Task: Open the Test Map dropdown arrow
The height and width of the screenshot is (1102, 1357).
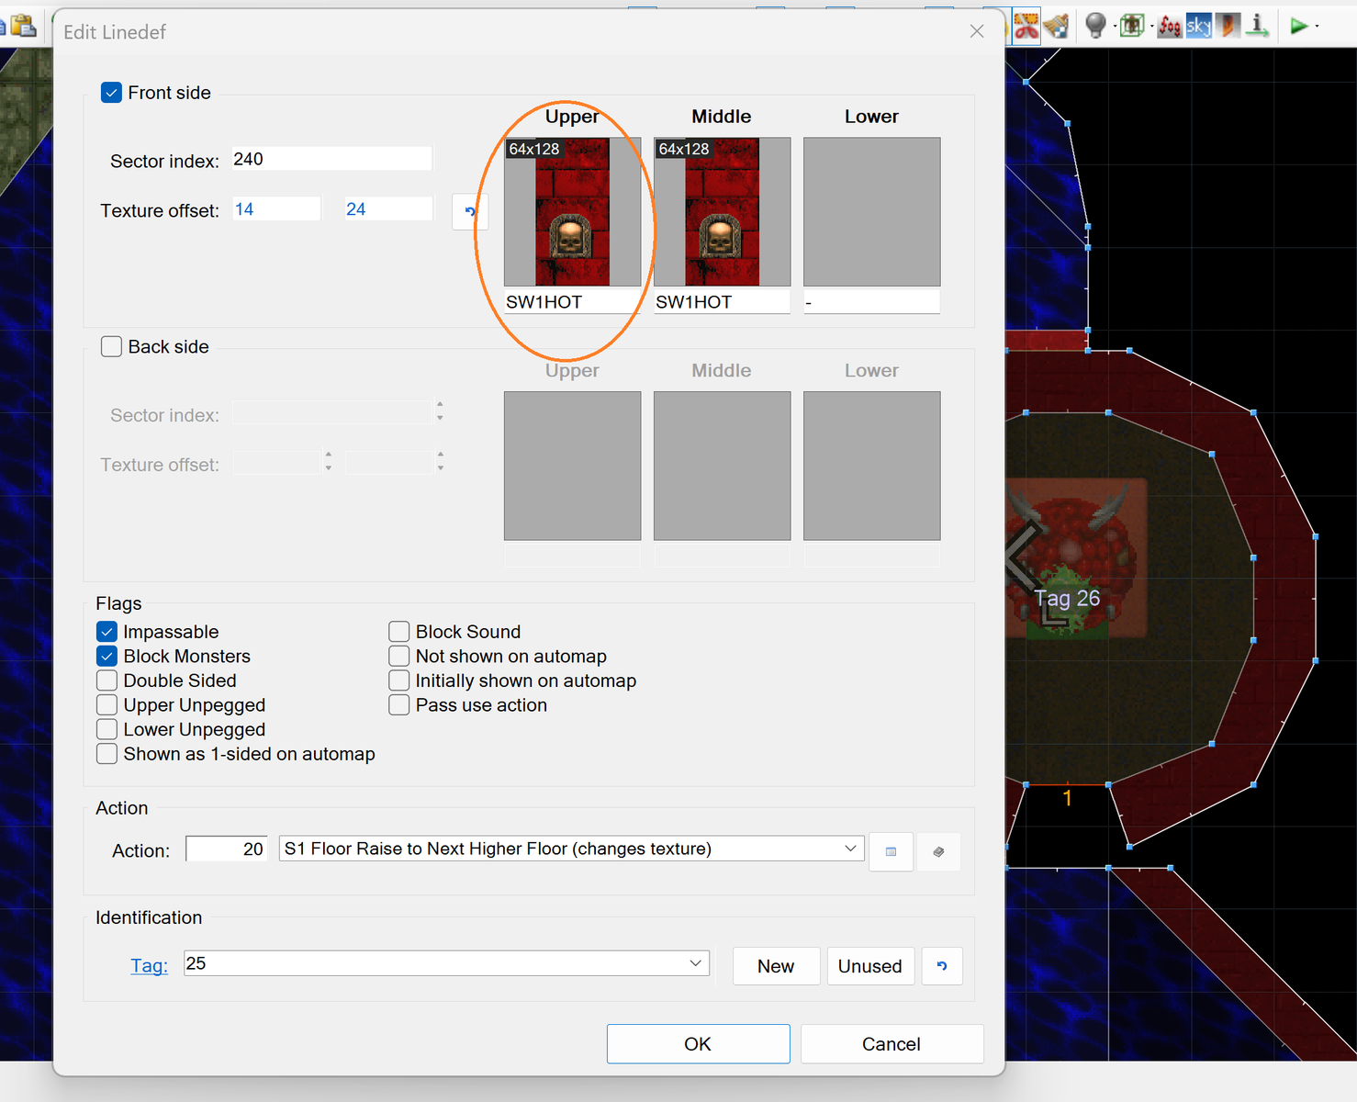Action: click(x=1318, y=27)
